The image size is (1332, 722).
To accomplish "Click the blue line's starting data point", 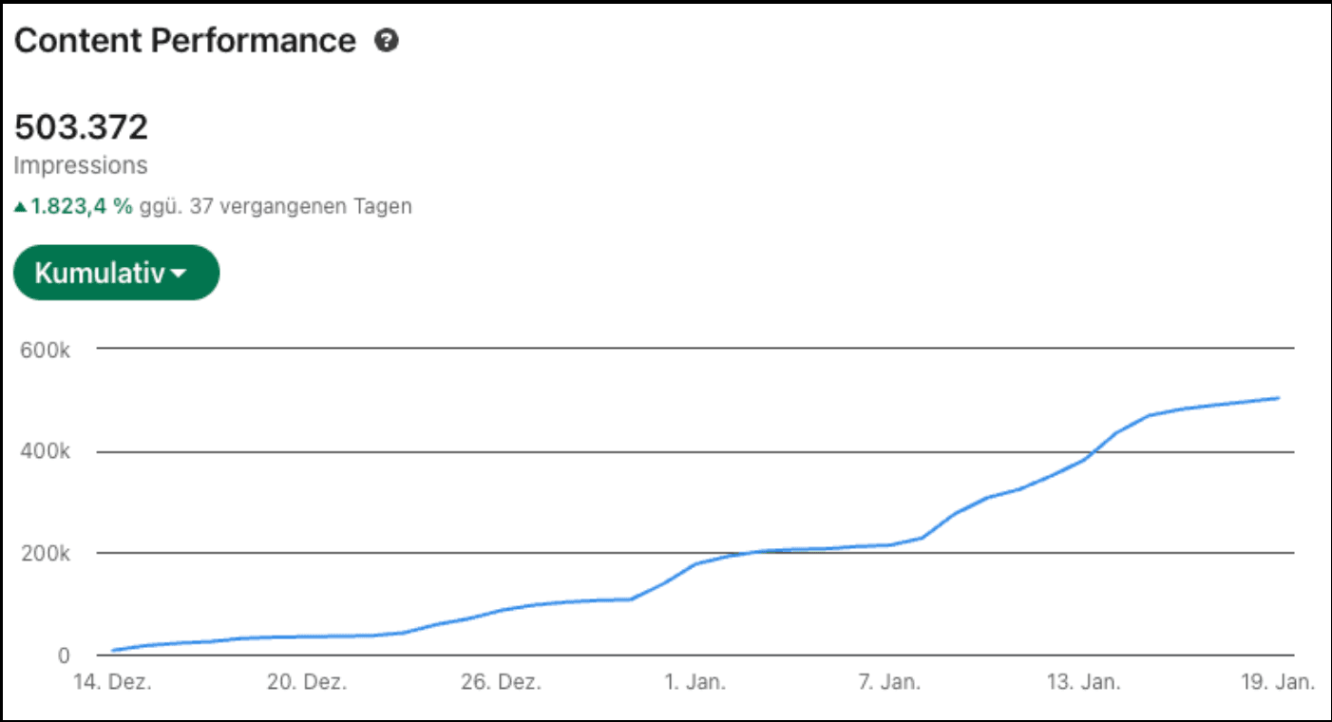I will [112, 651].
